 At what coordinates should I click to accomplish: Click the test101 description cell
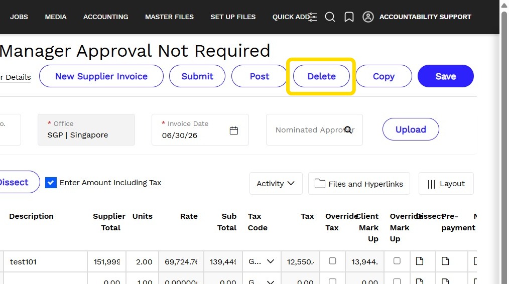tap(46, 261)
